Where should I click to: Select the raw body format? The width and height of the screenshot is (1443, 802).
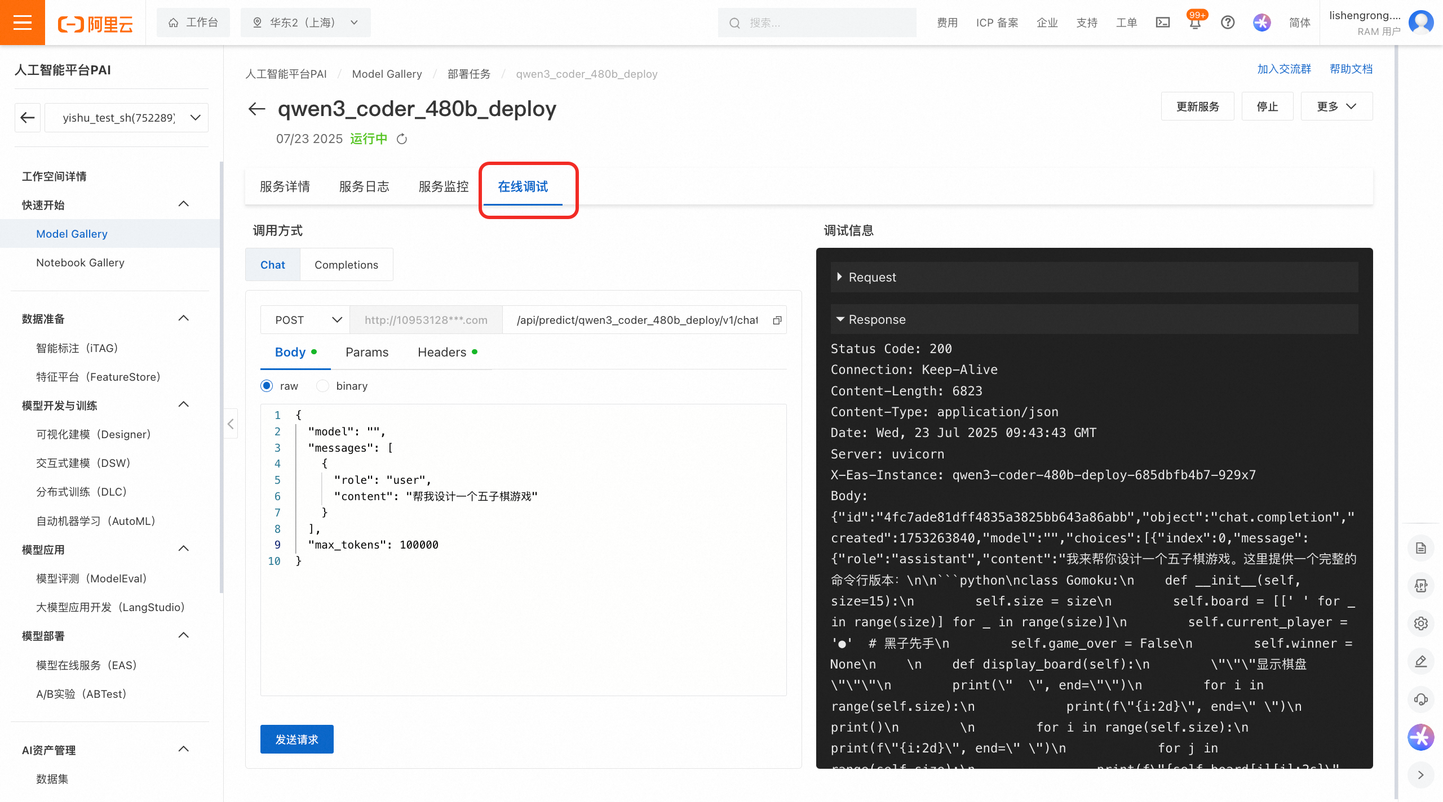pyautogui.click(x=267, y=386)
